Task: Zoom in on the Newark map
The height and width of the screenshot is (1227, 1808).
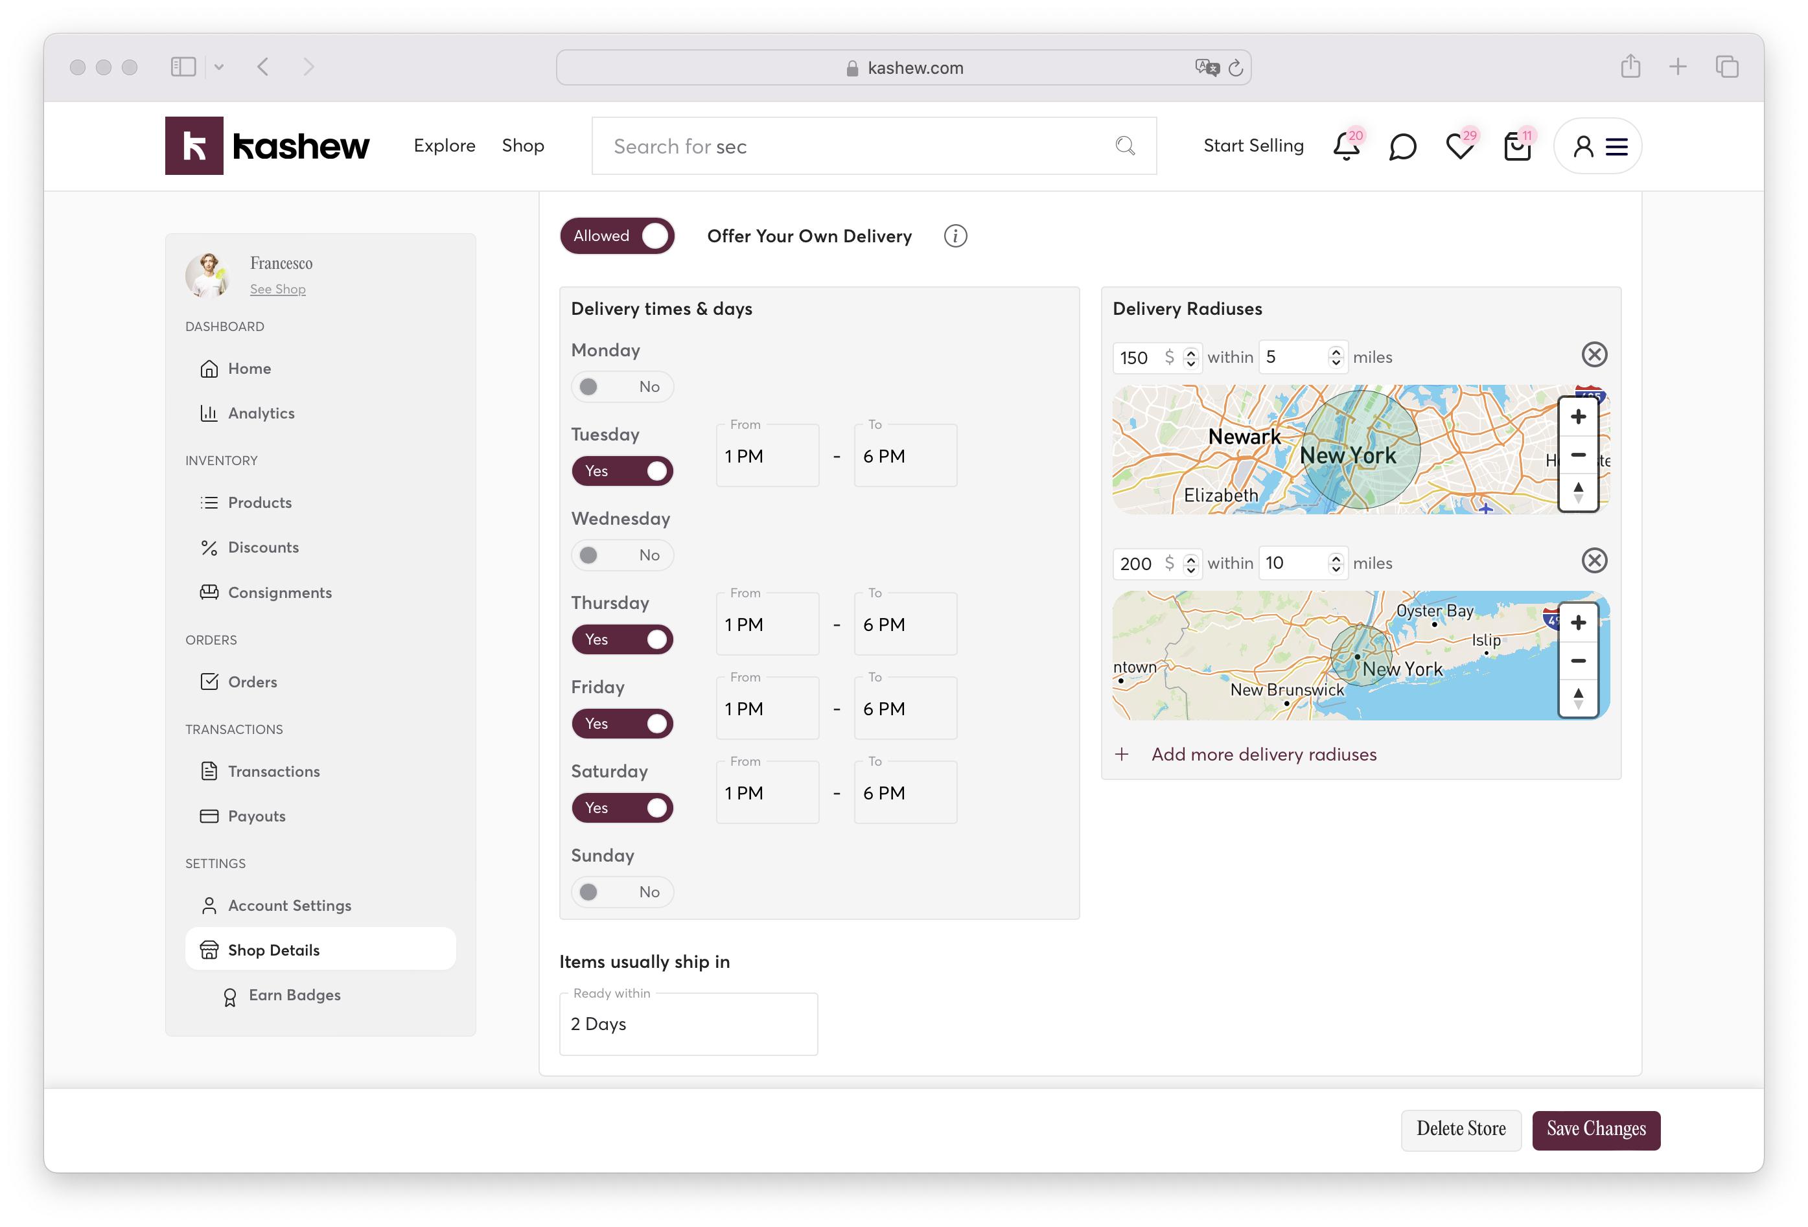Action: [x=1578, y=417]
